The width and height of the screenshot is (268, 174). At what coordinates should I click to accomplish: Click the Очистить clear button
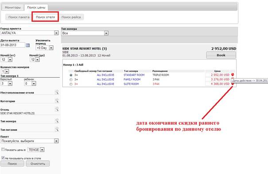click(x=38, y=163)
